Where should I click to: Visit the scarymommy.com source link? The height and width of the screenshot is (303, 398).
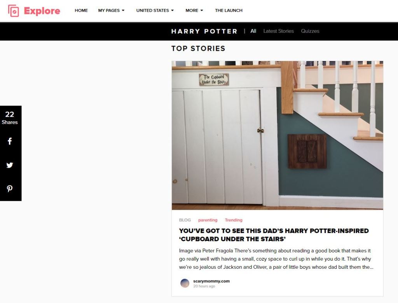pyautogui.click(x=211, y=281)
